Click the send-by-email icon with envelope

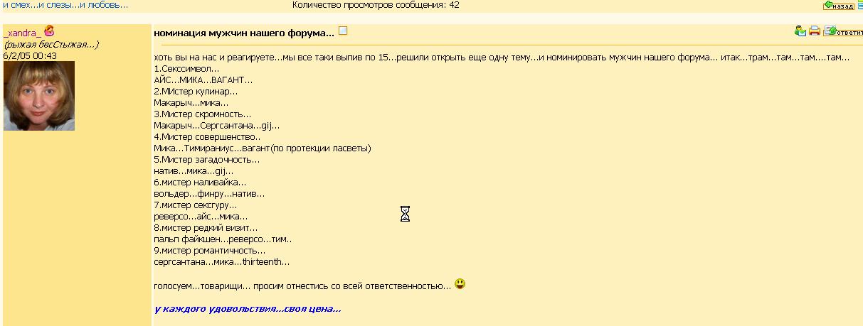pyautogui.click(x=800, y=31)
